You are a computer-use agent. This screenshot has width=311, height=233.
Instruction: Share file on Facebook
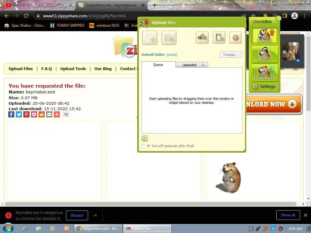pyautogui.click(x=11, y=114)
